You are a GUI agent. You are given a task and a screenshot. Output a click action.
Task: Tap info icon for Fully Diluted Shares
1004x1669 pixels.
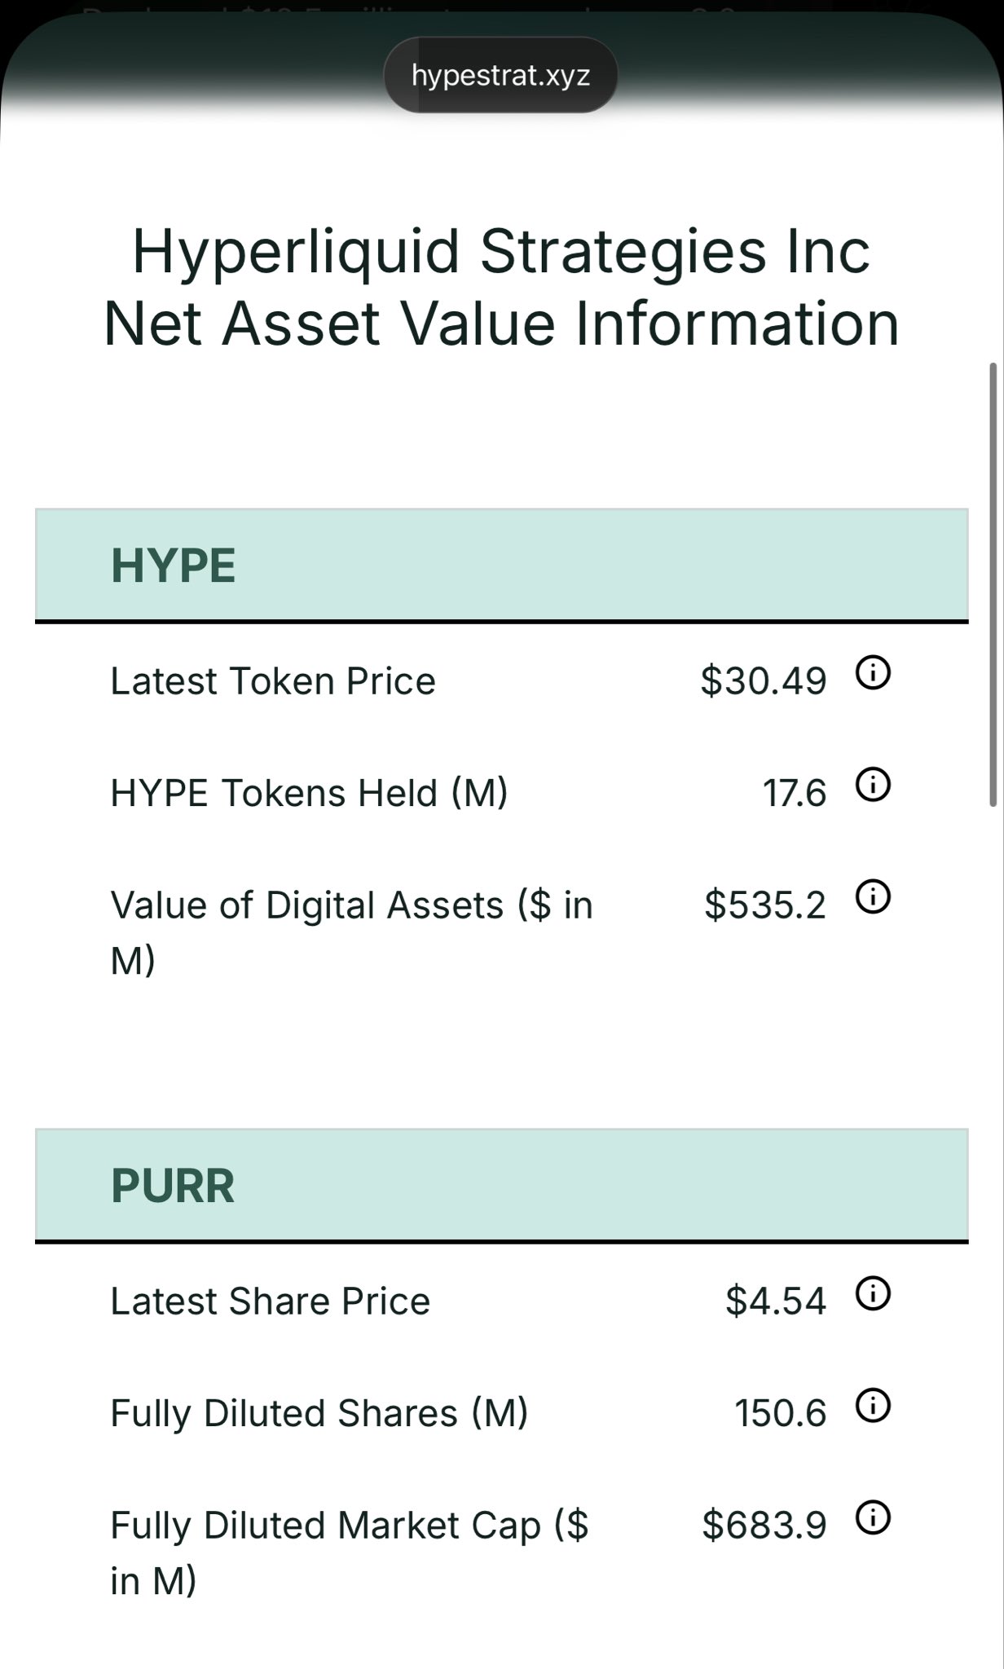[x=873, y=1406]
